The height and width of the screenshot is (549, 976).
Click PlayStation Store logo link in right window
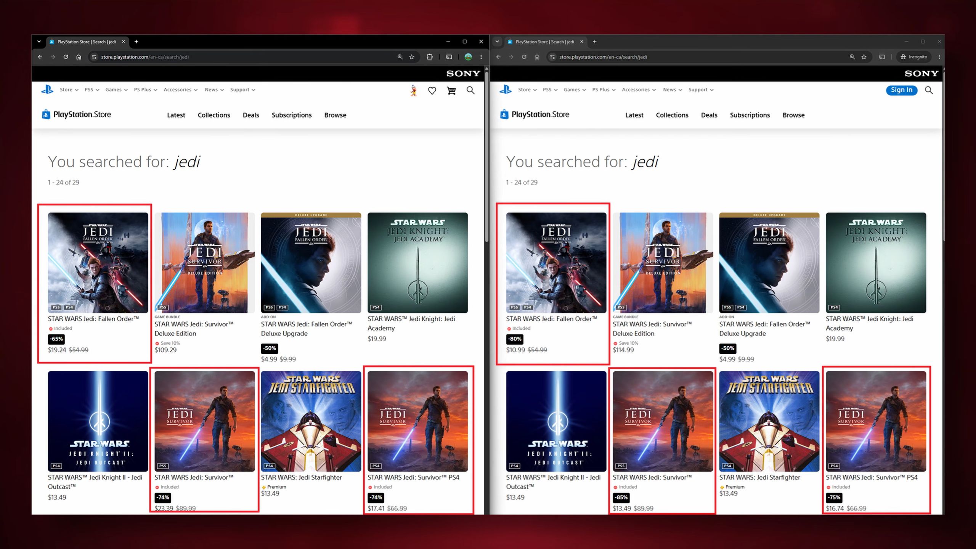[x=535, y=114]
